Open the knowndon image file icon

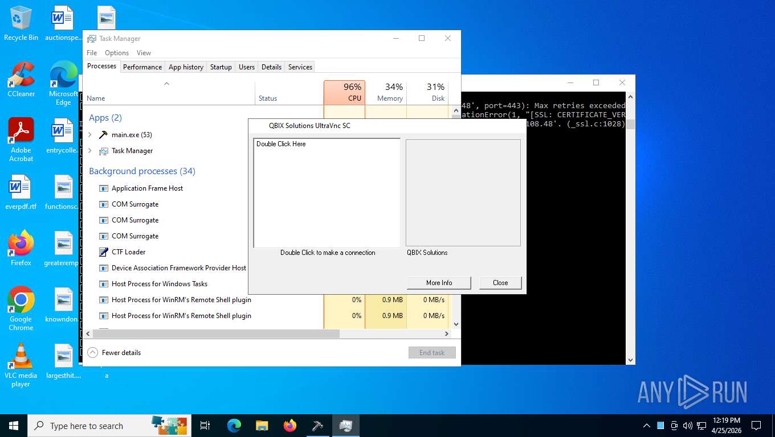coord(62,304)
